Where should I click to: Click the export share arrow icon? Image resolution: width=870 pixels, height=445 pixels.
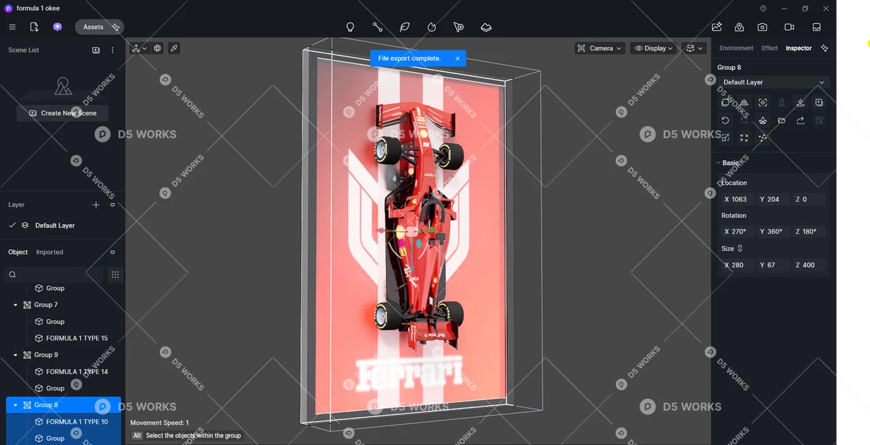pyautogui.click(x=800, y=120)
